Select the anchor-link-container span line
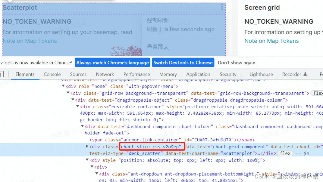This screenshot has height=182, width=323. [172, 140]
